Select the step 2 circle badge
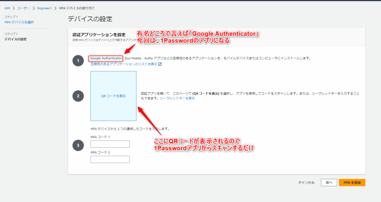The height and width of the screenshot is (202, 381). point(78,96)
